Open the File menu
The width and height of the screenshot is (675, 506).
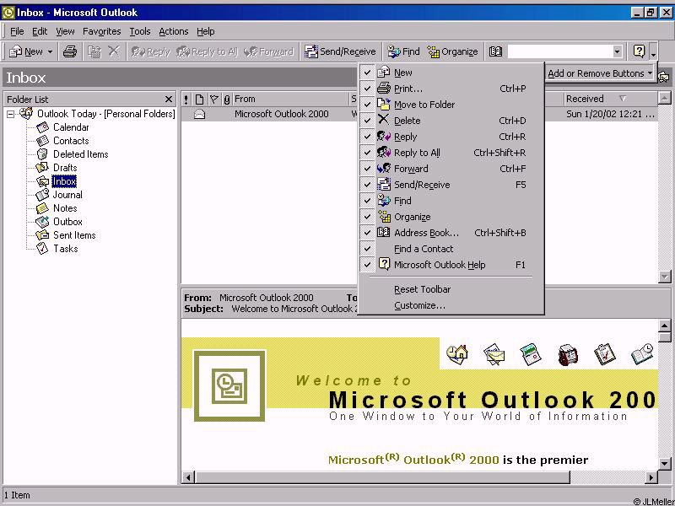point(17,31)
